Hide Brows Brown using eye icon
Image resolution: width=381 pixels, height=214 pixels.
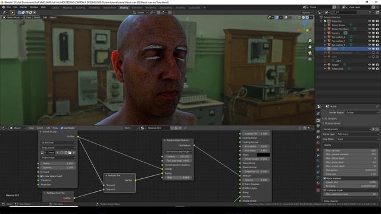(369, 25)
